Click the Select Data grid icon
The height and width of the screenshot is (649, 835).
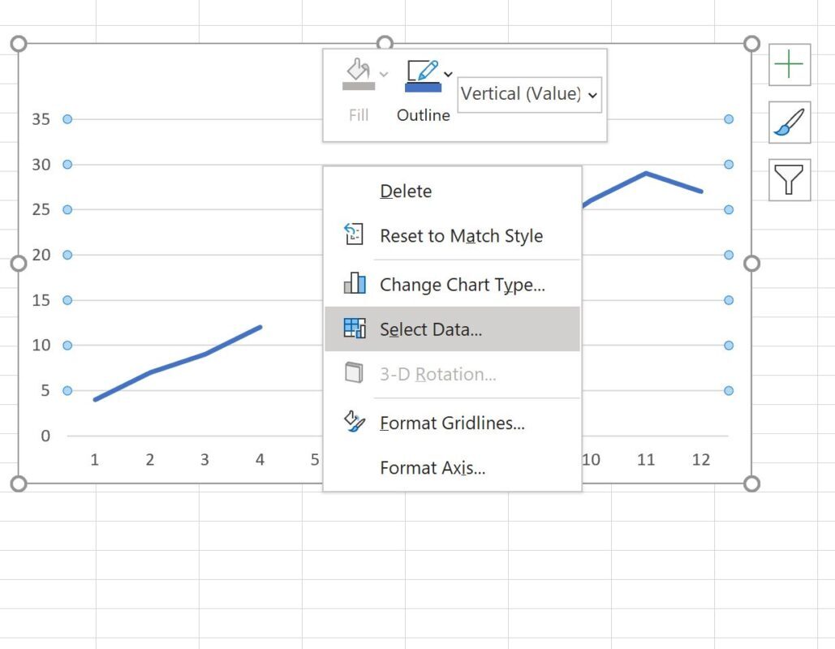[x=354, y=329]
